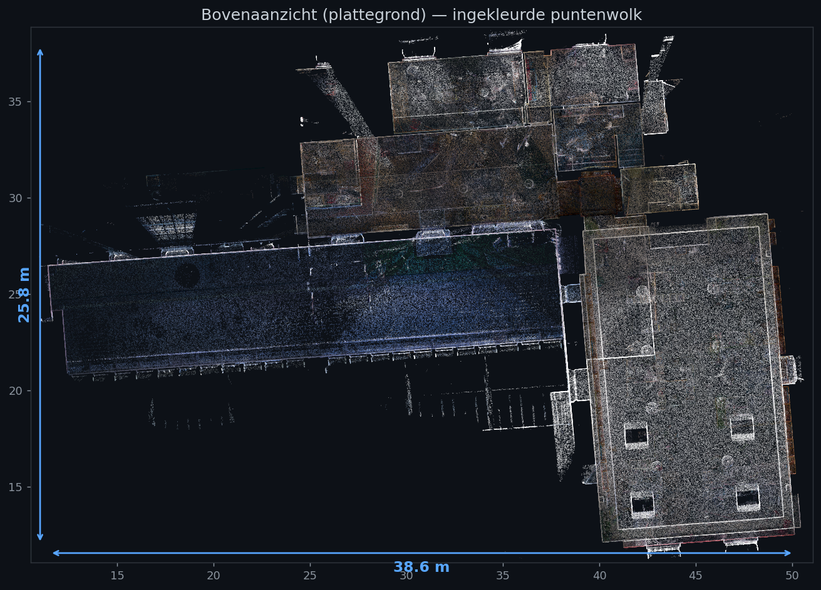Click x-axis tick label 50
This screenshot has width=821, height=590.
tap(793, 576)
